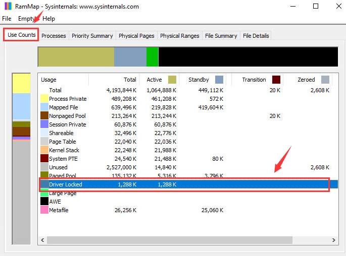Open the File menu

point(7,19)
